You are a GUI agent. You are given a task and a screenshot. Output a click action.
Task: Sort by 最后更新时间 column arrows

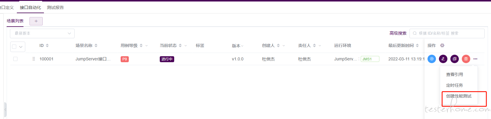417,45
